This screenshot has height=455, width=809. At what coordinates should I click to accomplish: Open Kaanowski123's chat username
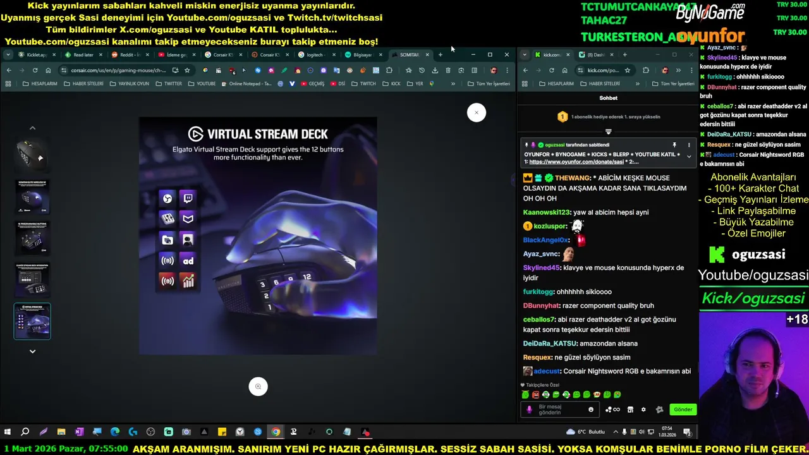[x=547, y=212]
